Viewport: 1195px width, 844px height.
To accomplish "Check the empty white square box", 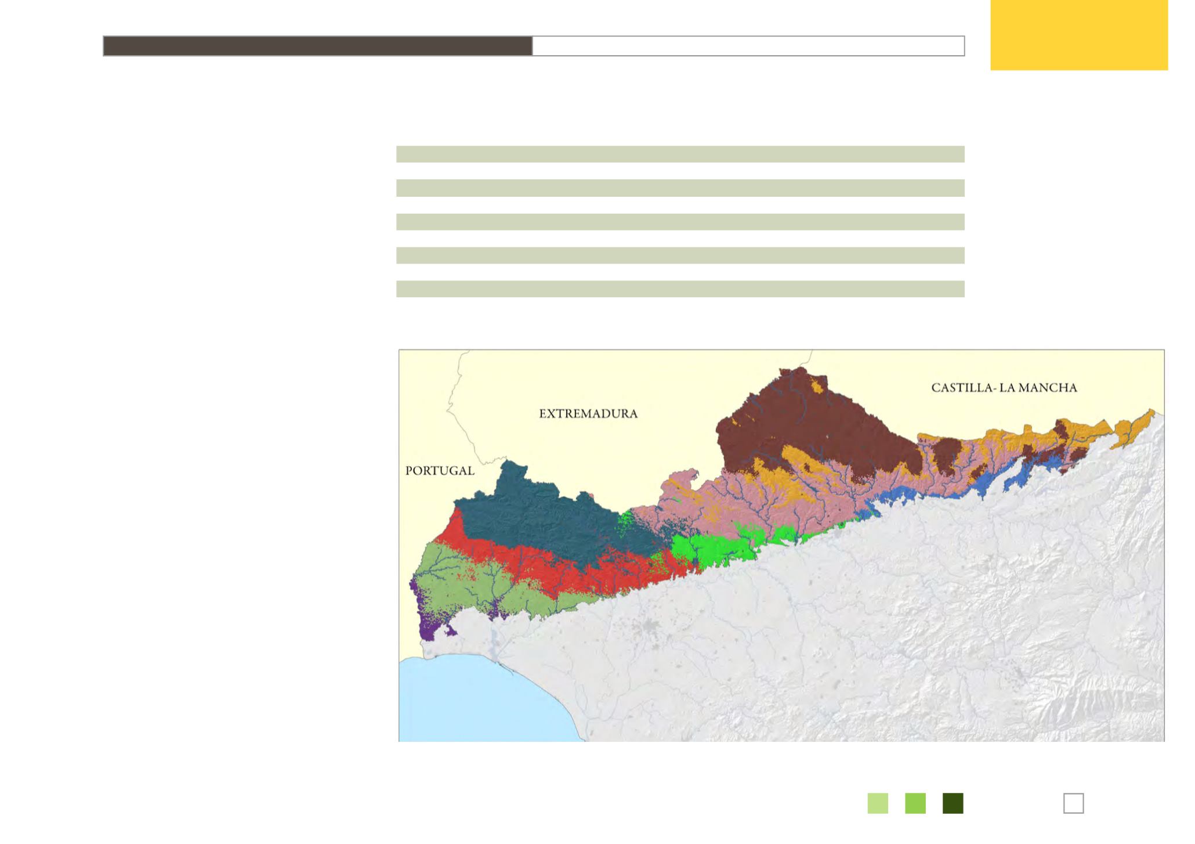I will 1073,803.
